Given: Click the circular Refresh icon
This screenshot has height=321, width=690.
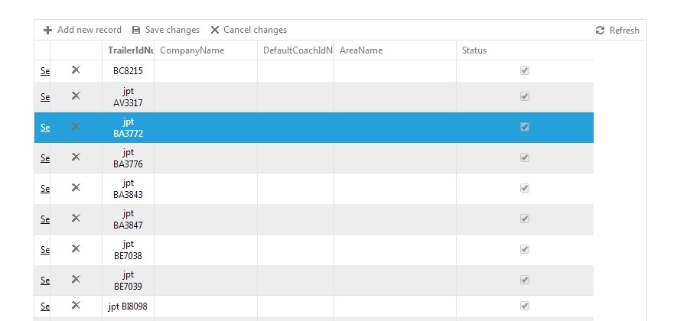Looking at the screenshot, I should pos(600,31).
